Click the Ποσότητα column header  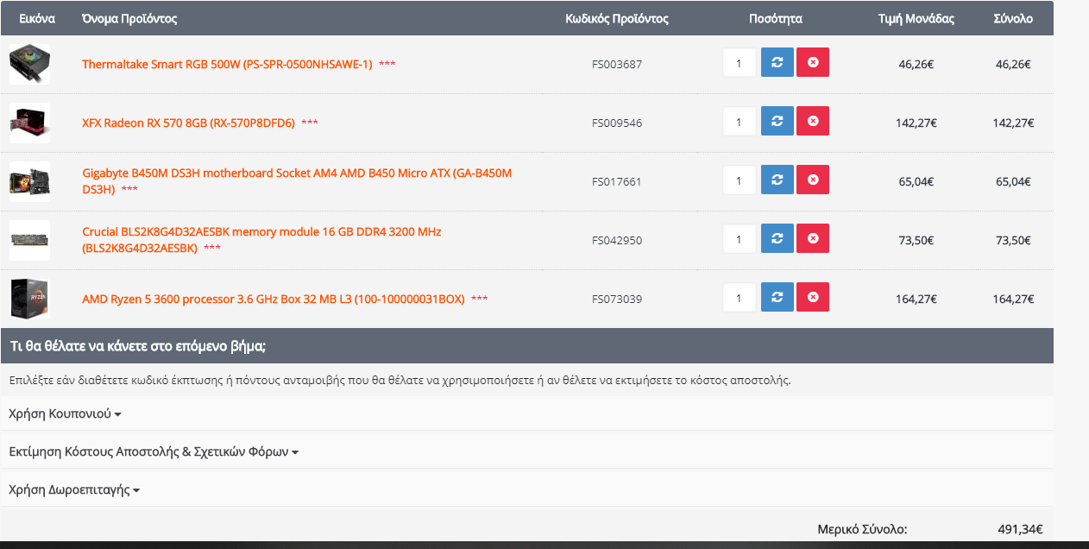click(776, 18)
